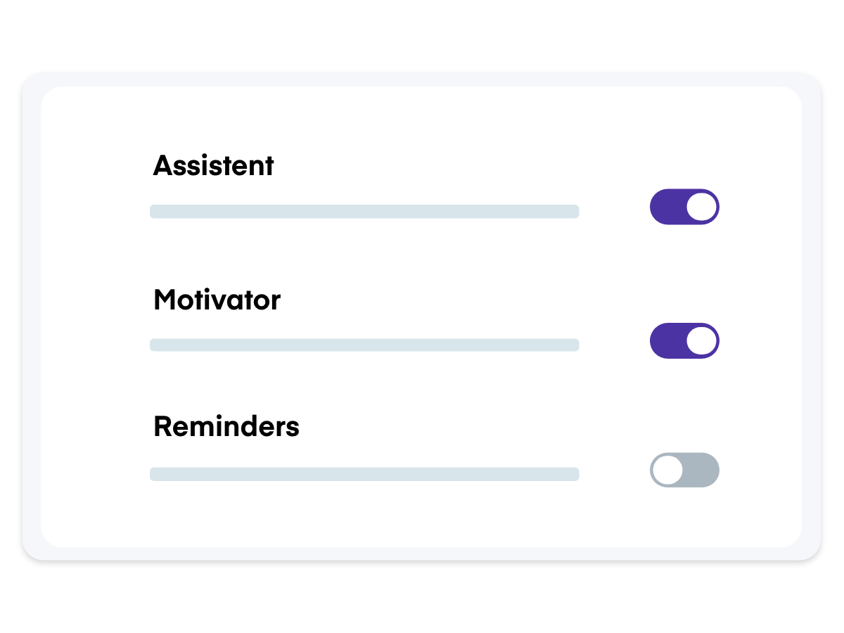Click the Assistent heading text
This screenshot has height=633, width=844.
point(213,166)
